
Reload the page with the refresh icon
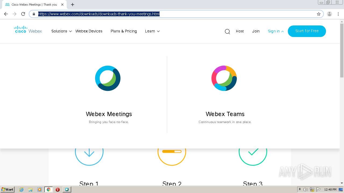tap(23, 14)
